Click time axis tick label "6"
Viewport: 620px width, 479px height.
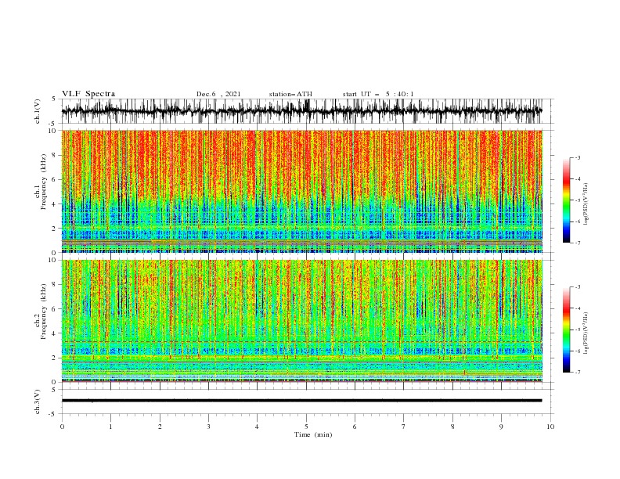click(355, 427)
